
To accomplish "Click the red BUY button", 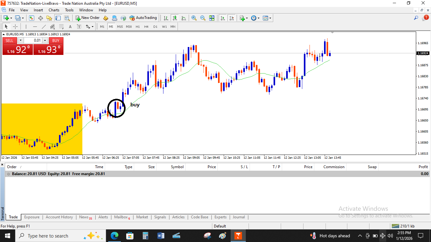I will [56, 40].
